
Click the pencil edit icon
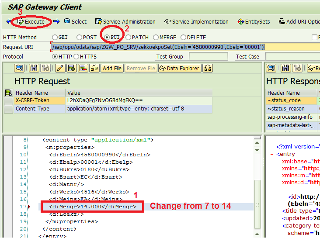[x=60, y=68]
